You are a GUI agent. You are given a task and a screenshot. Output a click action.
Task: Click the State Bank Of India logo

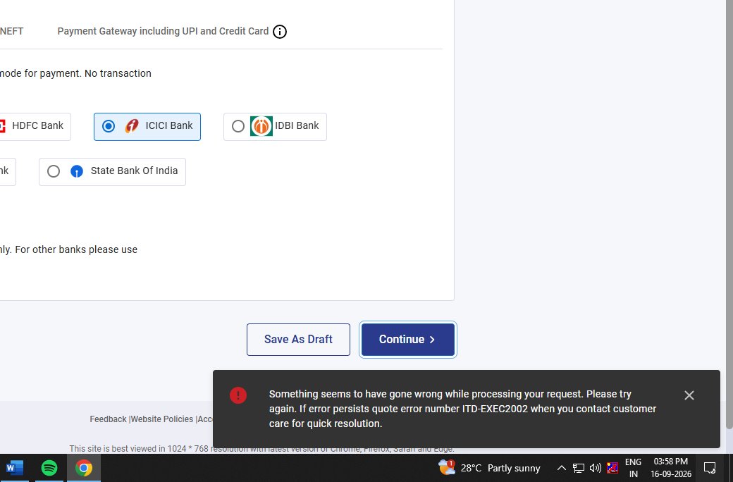click(x=77, y=171)
